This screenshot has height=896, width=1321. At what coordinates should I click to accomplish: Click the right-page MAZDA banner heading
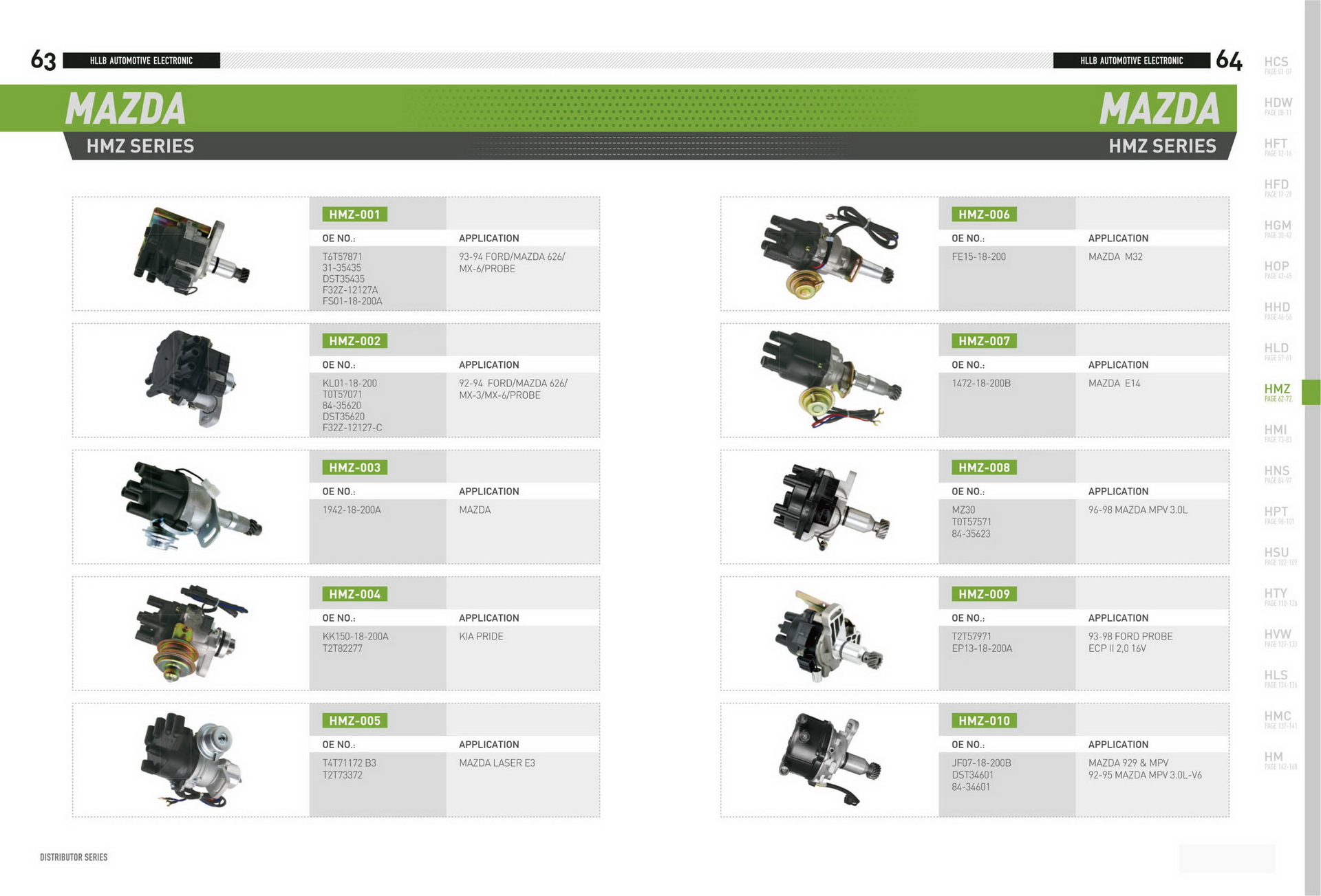tap(1159, 109)
